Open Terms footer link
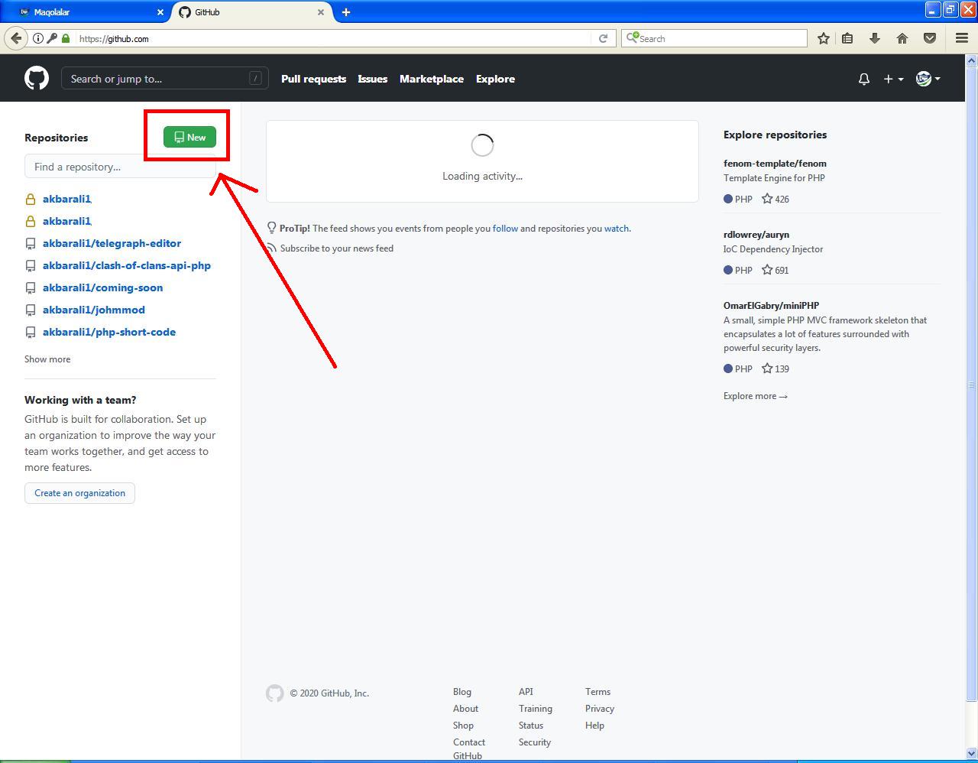Viewport: 978px width, 763px height. (x=597, y=692)
